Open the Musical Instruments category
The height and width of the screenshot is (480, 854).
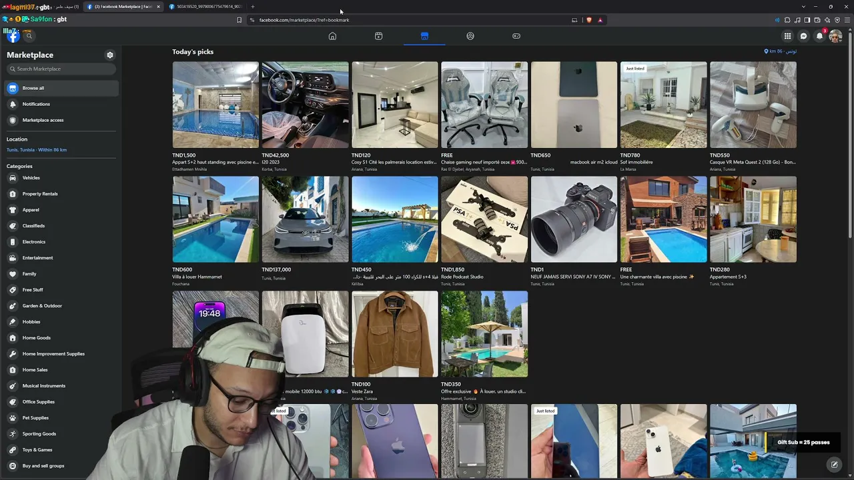click(x=61, y=386)
